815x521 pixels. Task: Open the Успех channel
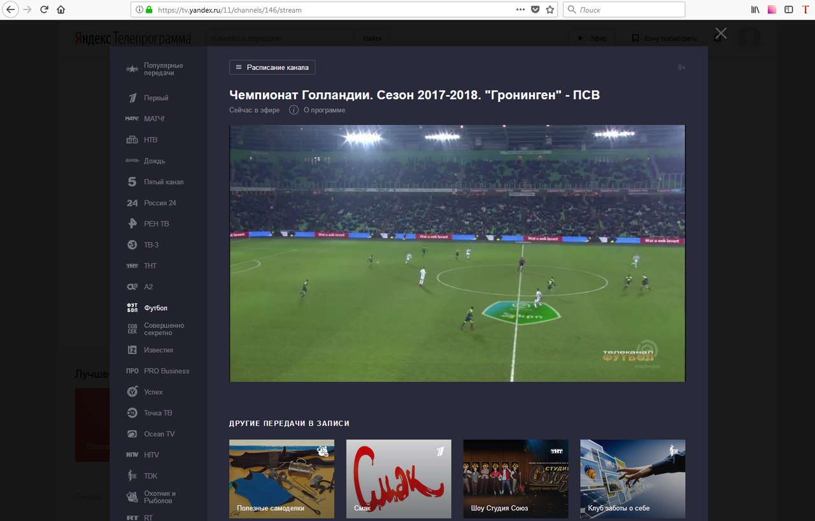pos(145,392)
